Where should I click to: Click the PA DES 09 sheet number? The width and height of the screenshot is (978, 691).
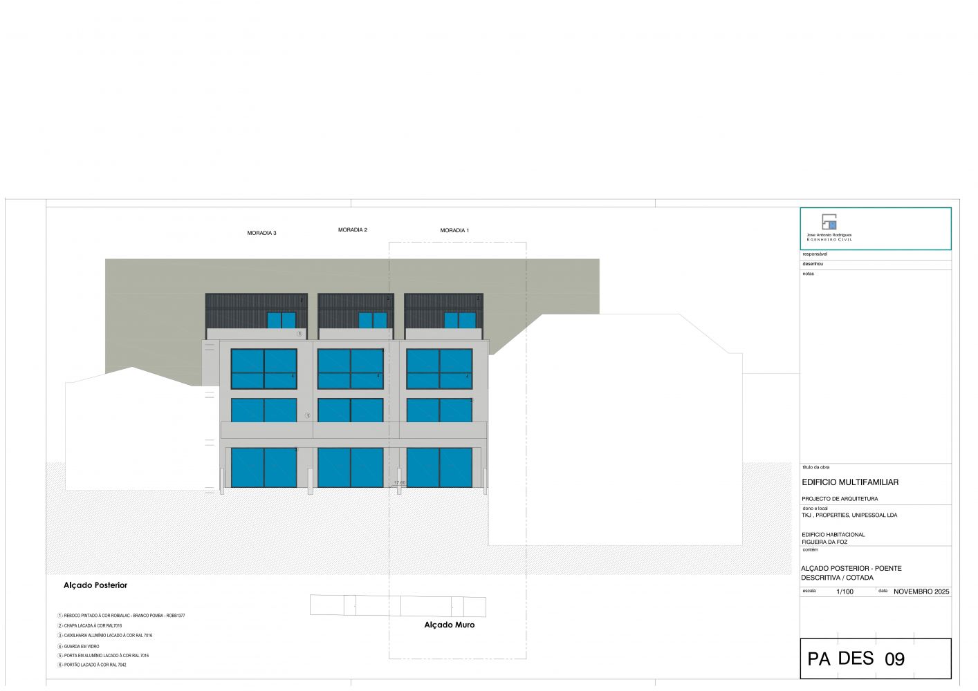click(856, 659)
